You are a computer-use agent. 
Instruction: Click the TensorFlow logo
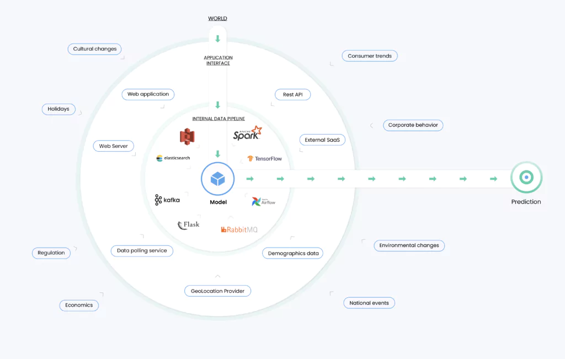coord(264,158)
